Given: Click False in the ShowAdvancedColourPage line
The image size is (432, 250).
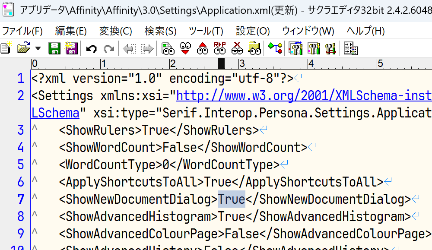Looking at the screenshot, I should coord(242,234).
